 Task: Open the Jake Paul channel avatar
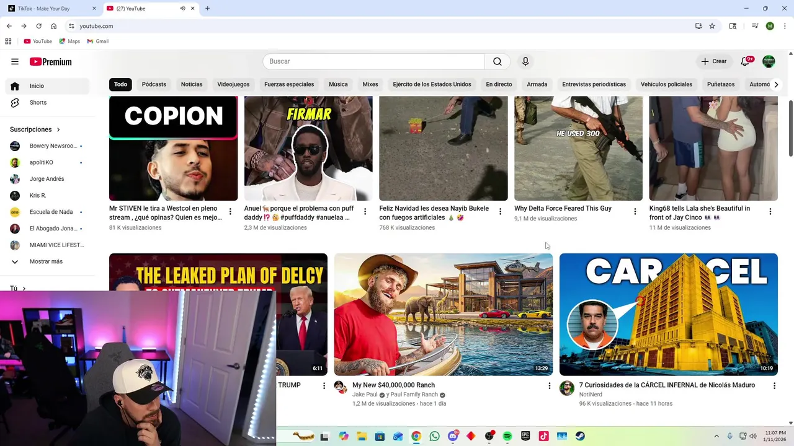pos(341,388)
